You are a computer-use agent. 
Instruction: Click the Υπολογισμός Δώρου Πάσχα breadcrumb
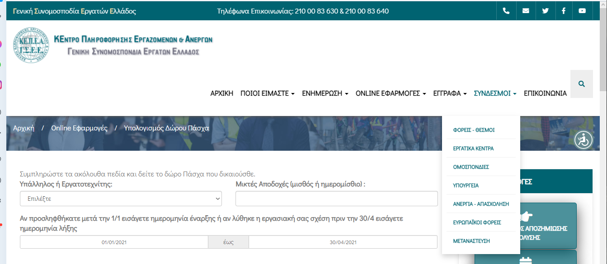166,128
